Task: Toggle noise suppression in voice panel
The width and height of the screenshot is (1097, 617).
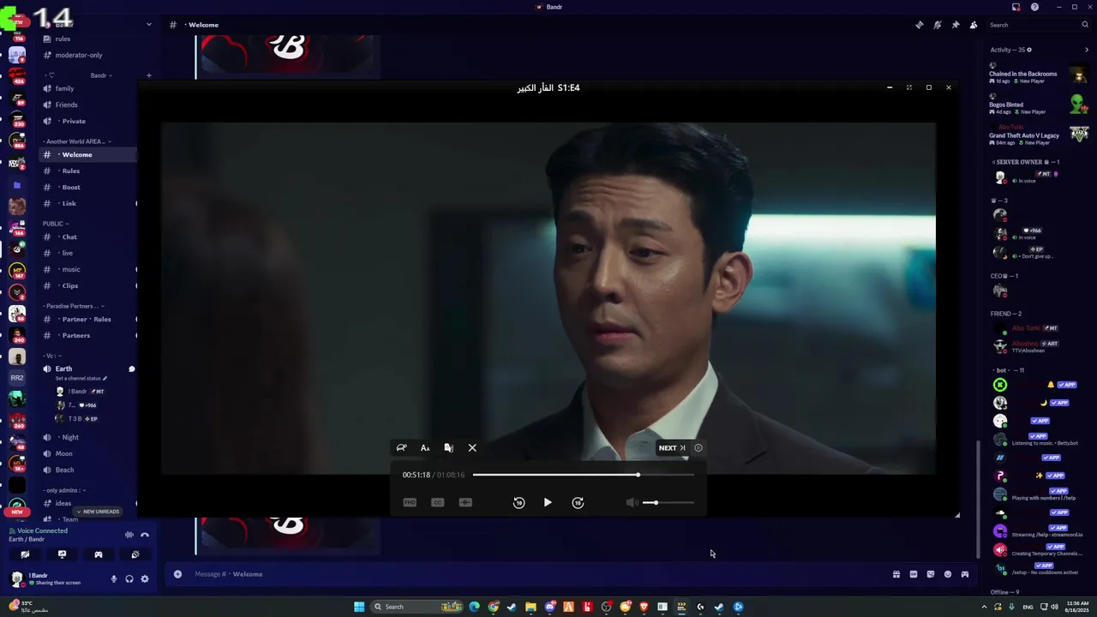Action: pyautogui.click(x=129, y=535)
